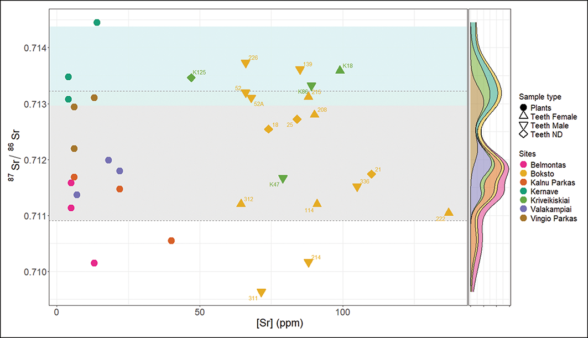
Task: Select the diamond point labeled 18
Action: [268, 129]
